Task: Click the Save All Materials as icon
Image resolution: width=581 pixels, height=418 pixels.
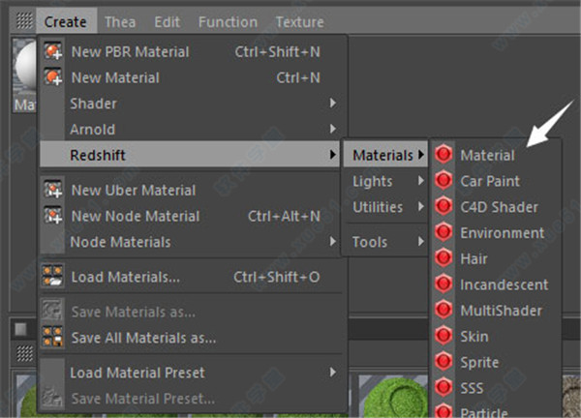Action: click(x=53, y=338)
